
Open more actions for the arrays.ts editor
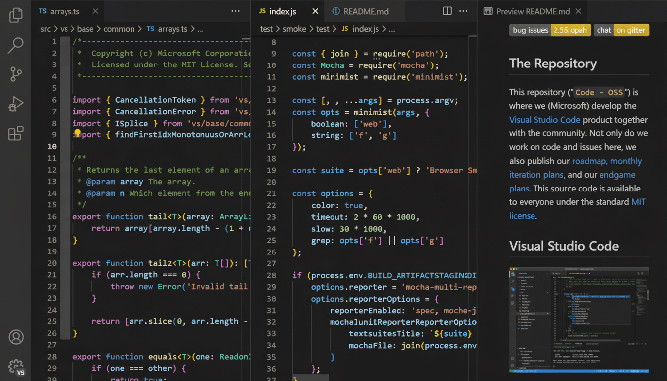(x=235, y=11)
